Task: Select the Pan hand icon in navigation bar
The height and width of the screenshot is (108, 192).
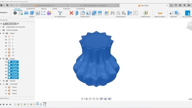Action: coord(90,99)
